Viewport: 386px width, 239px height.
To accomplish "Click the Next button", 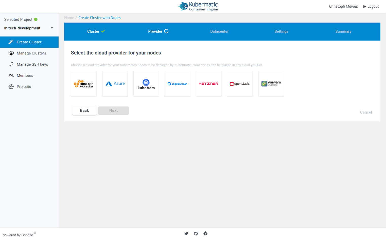I will 113,111.
